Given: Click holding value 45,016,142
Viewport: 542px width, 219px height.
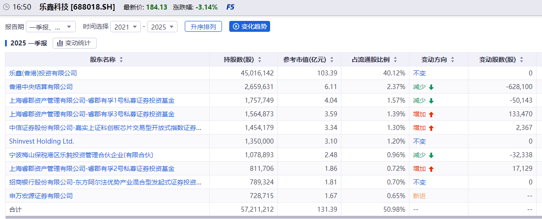Looking at the screenshot, I should [257, 73].
